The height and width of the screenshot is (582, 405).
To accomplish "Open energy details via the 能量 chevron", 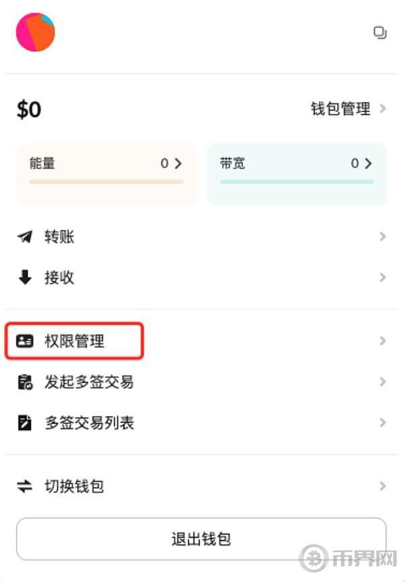I will click(178, 163).
